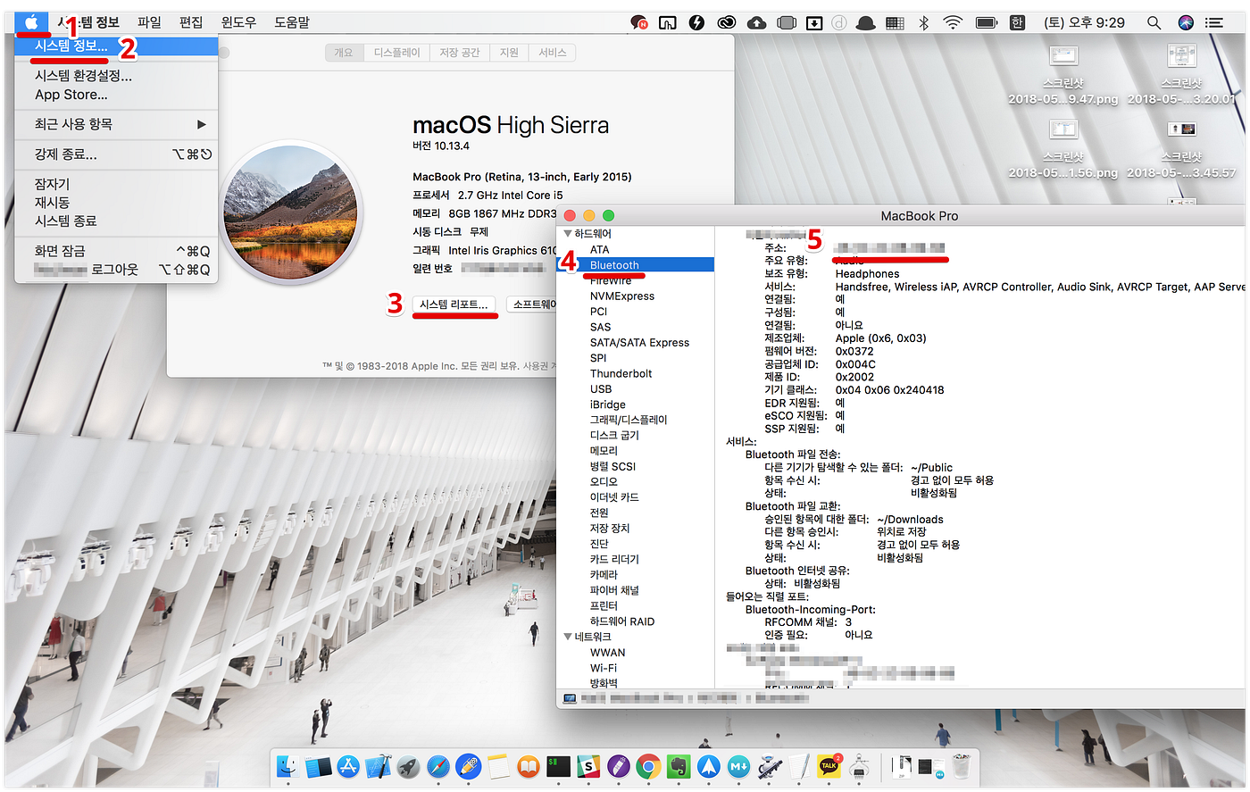Open iBooks from the Dock
This screenshot has height=792, width=1250.
coord(529,766)
